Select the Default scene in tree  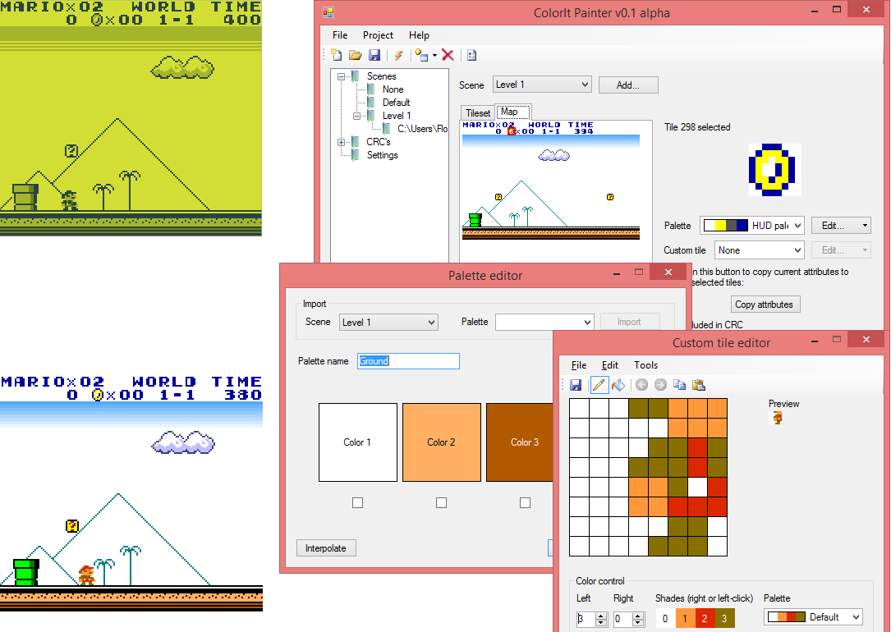click(x=396, y=103)
